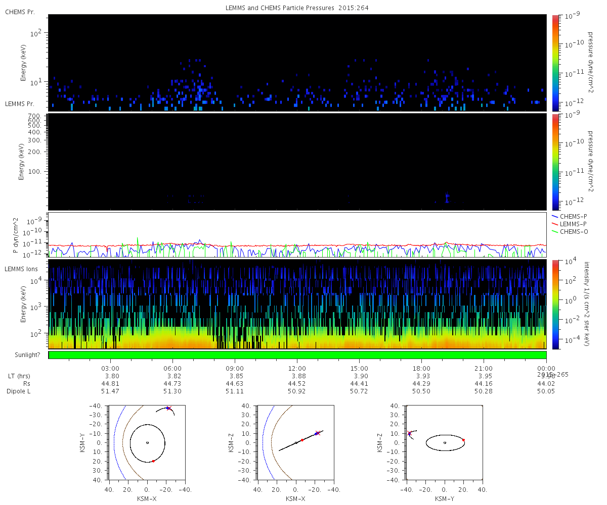Image resolution: width=607 pixels, height=505 pixels.
Task: Click the Dipole L row label
Action: (19, 391)
